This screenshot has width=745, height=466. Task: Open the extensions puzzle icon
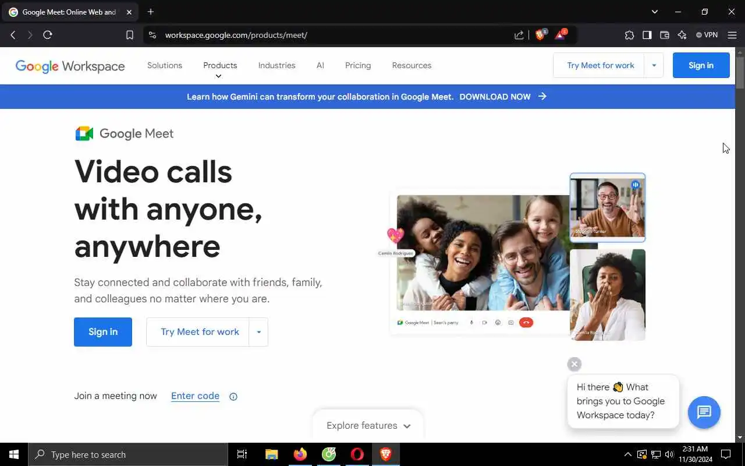click(629, 35)
